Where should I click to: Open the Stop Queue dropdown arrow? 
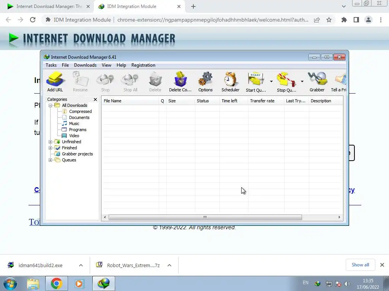coord(302,81)
